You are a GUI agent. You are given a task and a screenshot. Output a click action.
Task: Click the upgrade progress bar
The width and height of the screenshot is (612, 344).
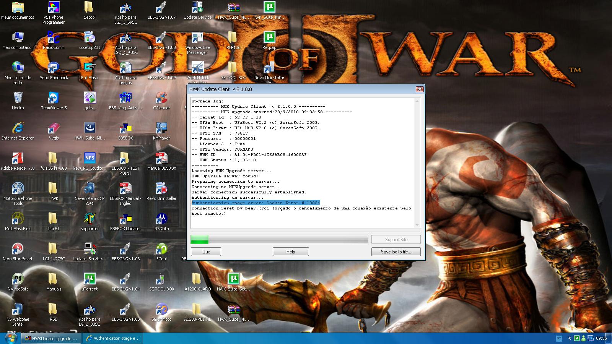pyautogui.click(x=279, y=239)
